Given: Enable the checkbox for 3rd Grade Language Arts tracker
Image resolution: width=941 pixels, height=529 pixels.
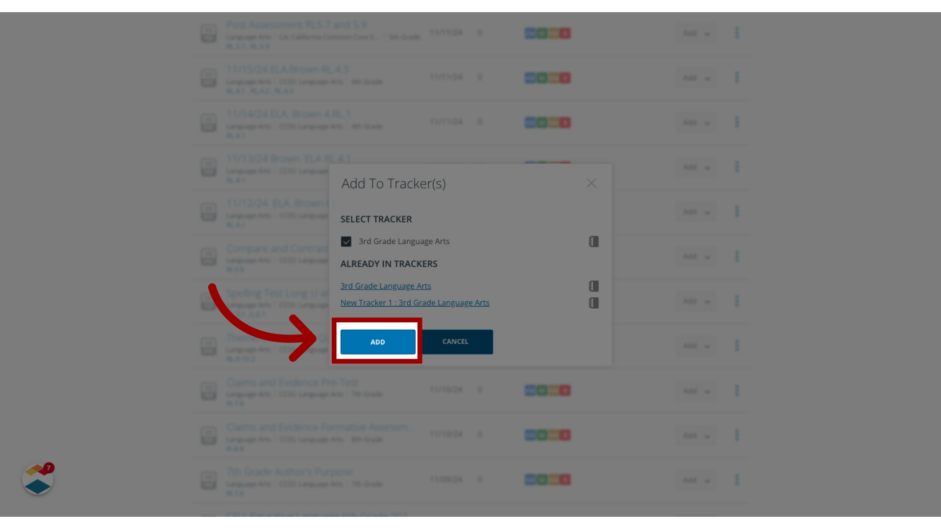Looking at the screenshot, I should [x=347, y=241].
